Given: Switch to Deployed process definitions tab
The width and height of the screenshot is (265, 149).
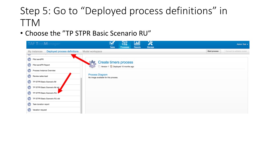Looking at the screenshot, I should (63, 51).
